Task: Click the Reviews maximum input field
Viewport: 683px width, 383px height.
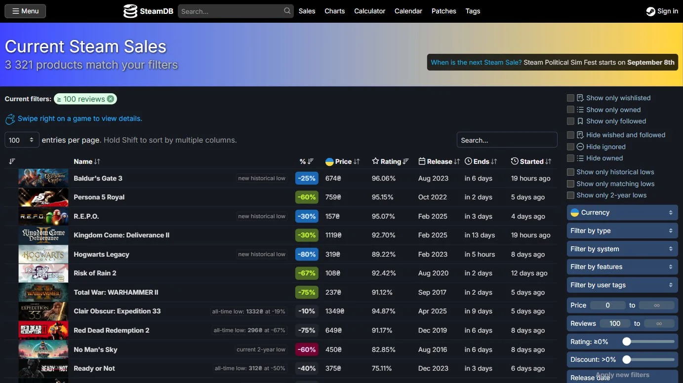Action: click(659, 324)
